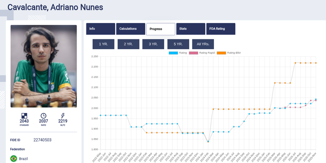The width and height of the screenshot is (326, 163).
Task: Show 1 YR. rating history
Action: 104,44
